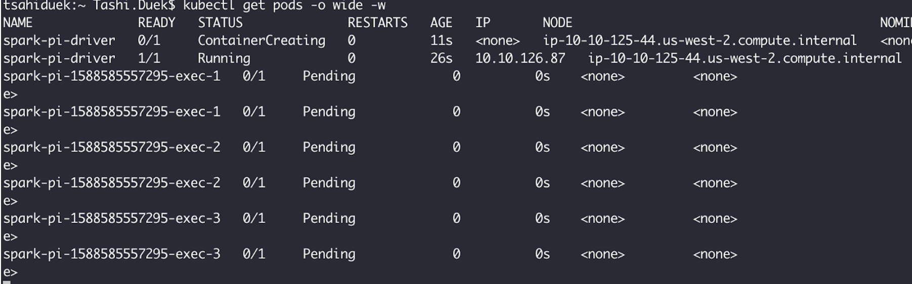This screenshot has height=284, width=912.
Task: Click the ContainerCreating status text
Action: tap(262, 40)
